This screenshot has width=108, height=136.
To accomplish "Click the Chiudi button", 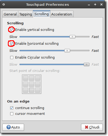I will click(92, 127).
